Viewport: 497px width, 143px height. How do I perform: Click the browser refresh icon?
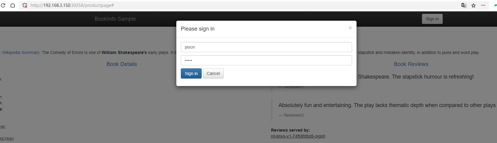[3, 5]
